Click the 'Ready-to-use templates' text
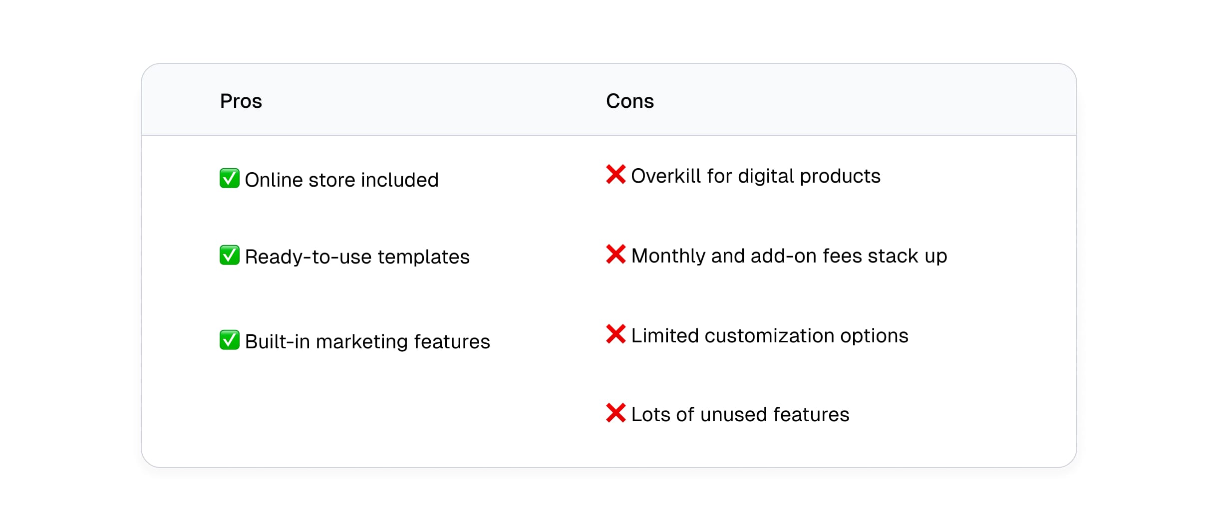Image resolution: width=1218 pixels, height=531 pixels. point(357,257)
